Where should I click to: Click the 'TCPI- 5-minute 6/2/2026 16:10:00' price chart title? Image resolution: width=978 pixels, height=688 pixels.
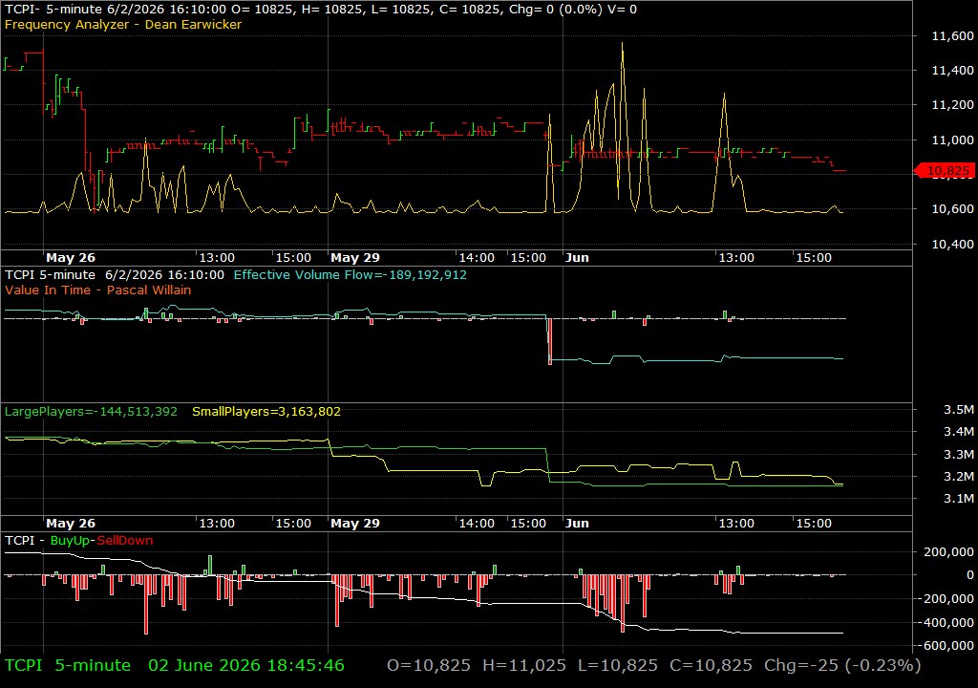tap(116, 10)
